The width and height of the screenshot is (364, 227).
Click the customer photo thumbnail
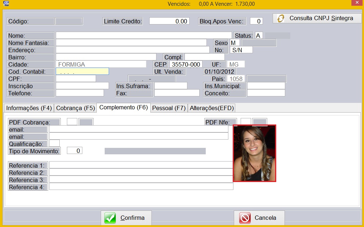254,153
